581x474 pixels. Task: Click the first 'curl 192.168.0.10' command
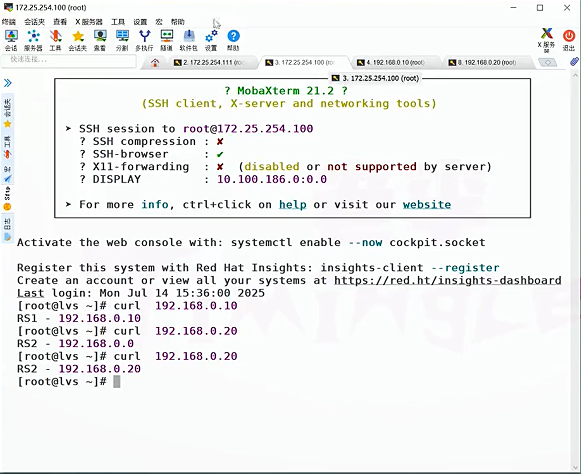176,306
